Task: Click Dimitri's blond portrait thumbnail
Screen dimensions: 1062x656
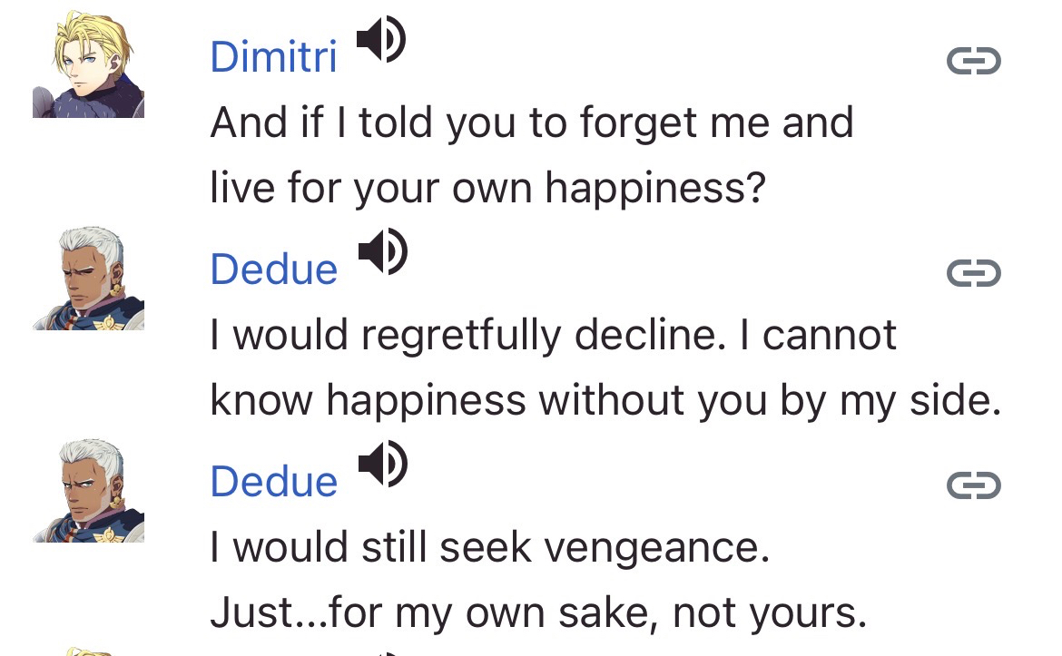Action: click(x=88, y=64)
